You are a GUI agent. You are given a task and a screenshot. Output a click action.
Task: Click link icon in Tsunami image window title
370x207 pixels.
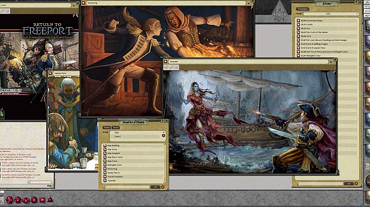[166, 62]
